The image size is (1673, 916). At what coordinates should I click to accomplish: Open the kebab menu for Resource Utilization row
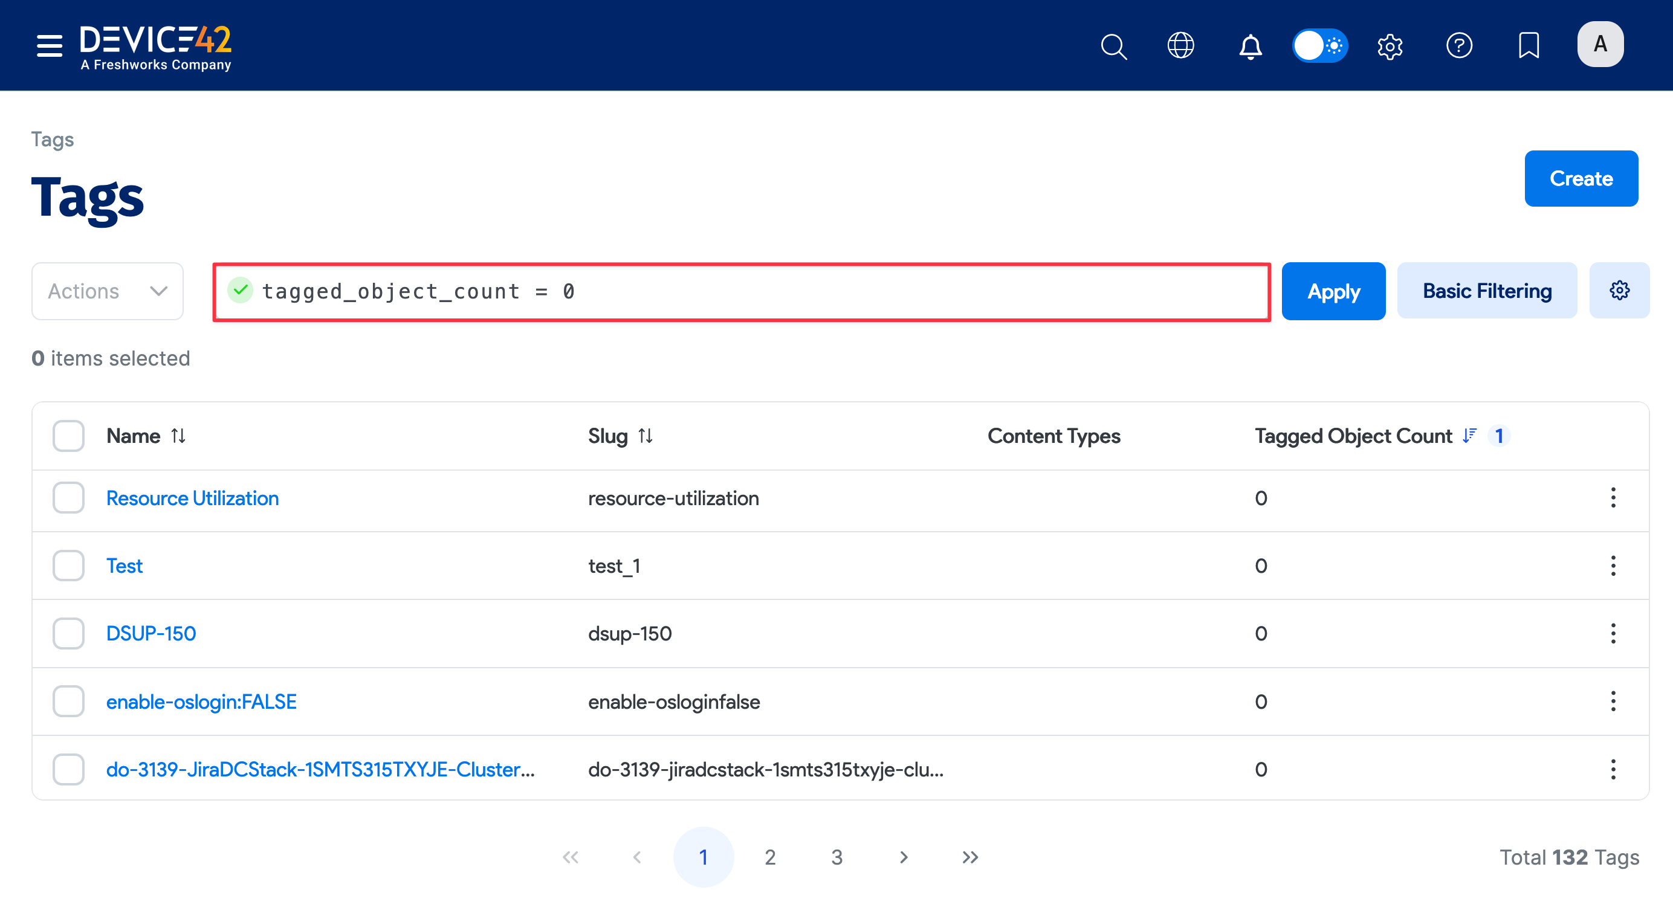point(1613,497)
